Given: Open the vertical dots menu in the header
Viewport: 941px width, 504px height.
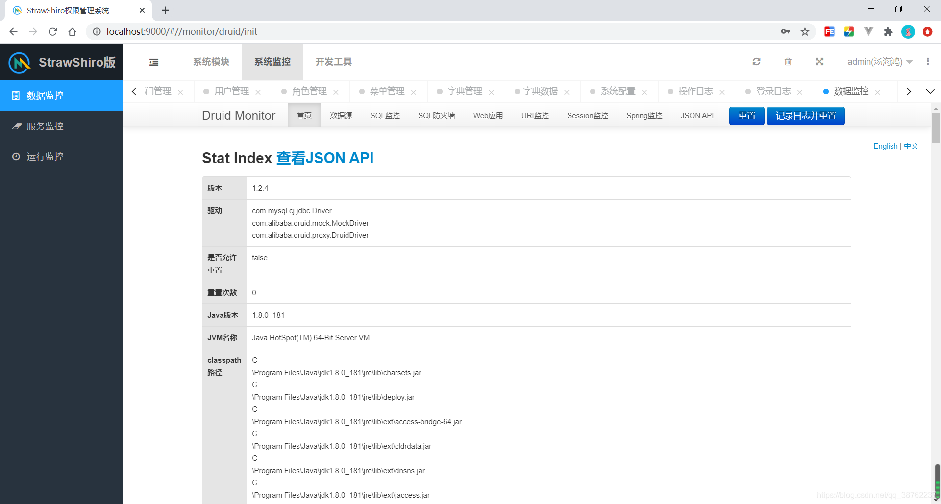Looking at the screenshot, I should click(928, 61).
